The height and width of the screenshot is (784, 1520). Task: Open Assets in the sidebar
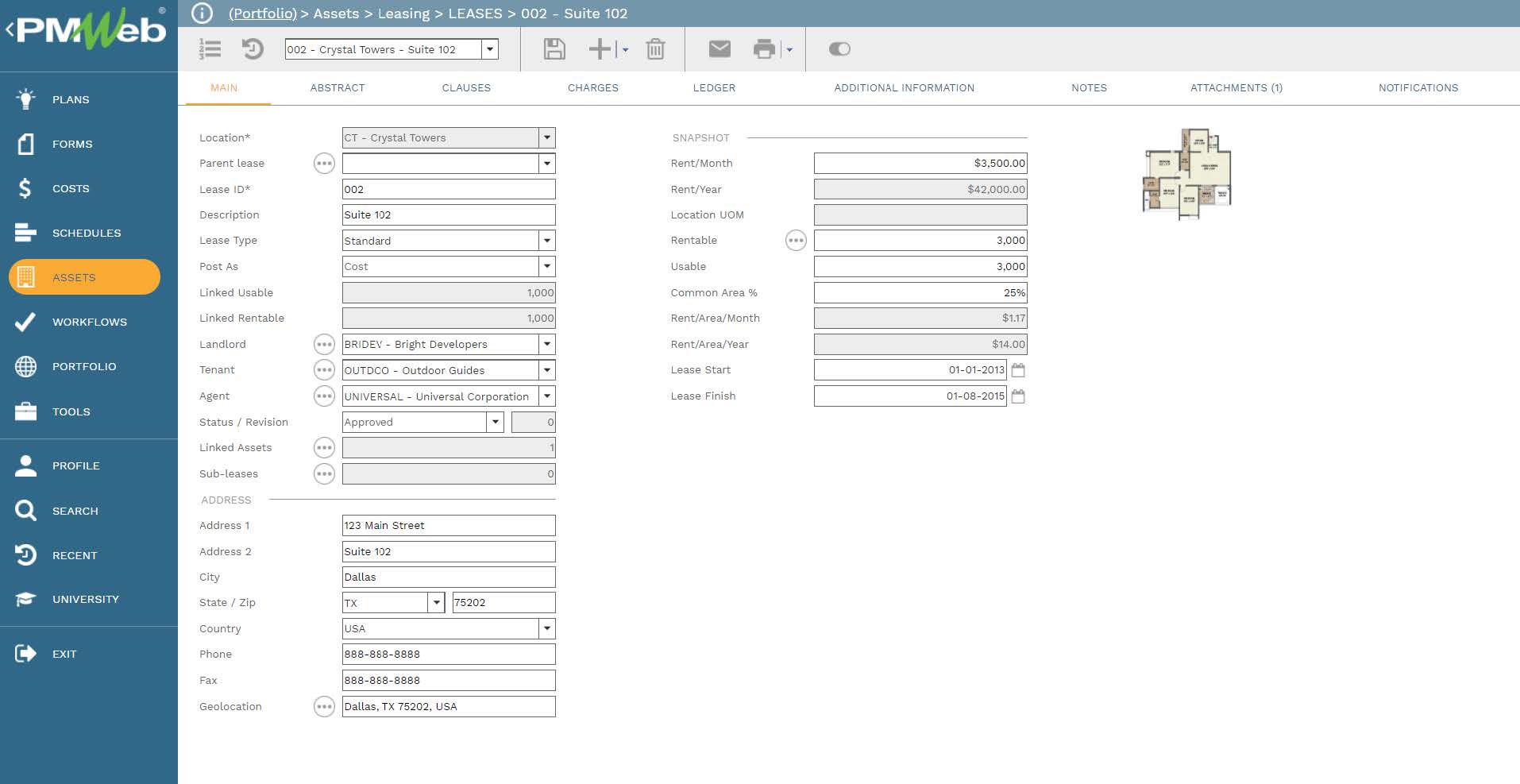click(84, 277)
